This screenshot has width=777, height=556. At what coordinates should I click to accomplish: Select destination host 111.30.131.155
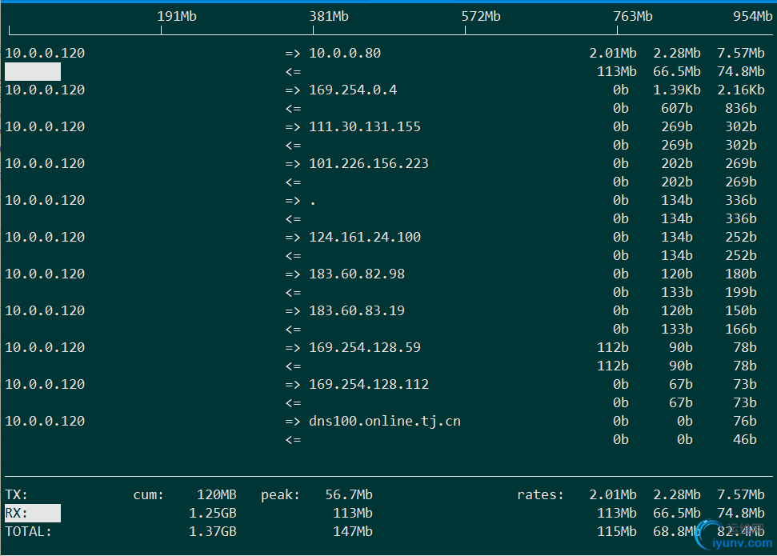pyautogui.click(x=365, y=126)
